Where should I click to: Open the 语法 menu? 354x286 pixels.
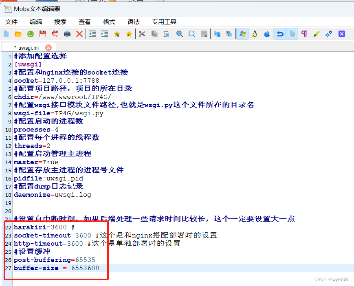[x=134, y=22]
